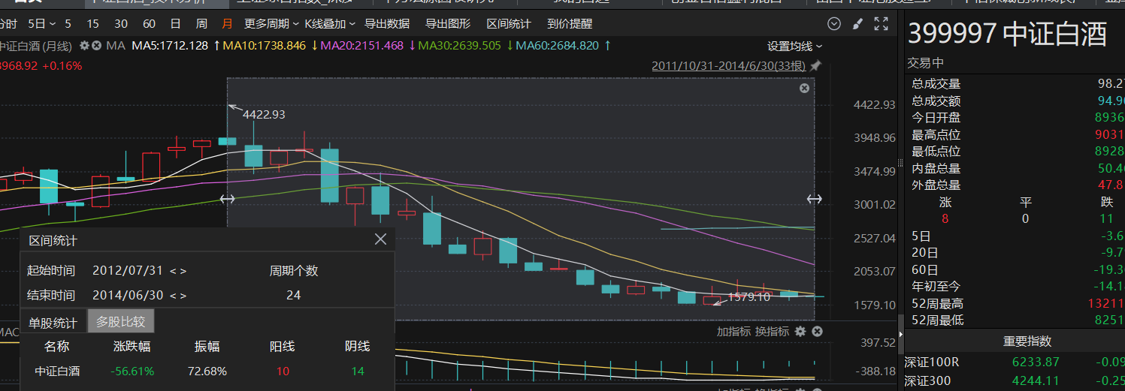Click 换指标 to change indicator

tap(773, 332)
